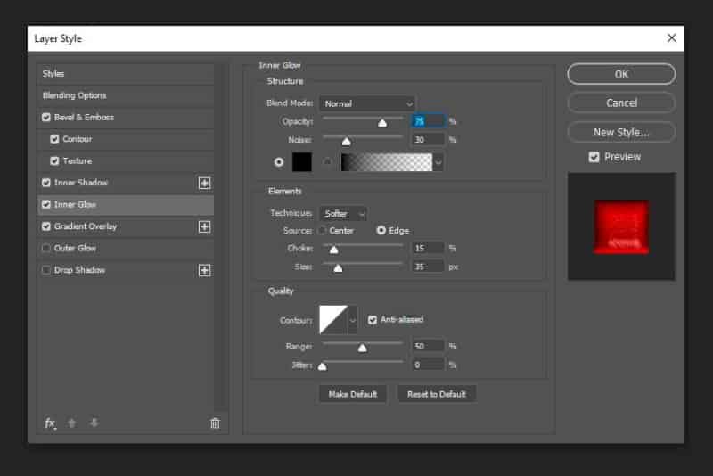Open the glow gradient preview swatch
Screen dimensions: 713x476
click(387, 162)
